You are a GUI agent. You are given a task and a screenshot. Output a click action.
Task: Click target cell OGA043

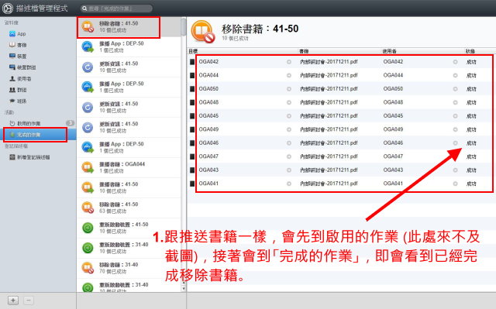[x=208, y=170]
